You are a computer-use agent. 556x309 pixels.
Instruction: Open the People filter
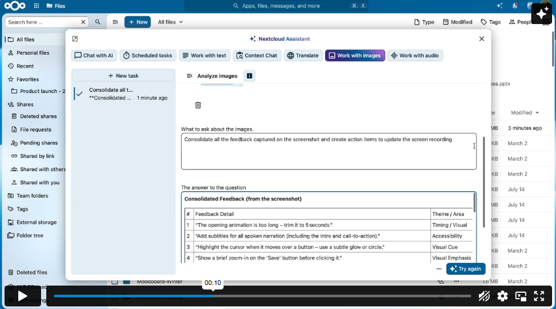pyautogui.click(x=520, y=22)
